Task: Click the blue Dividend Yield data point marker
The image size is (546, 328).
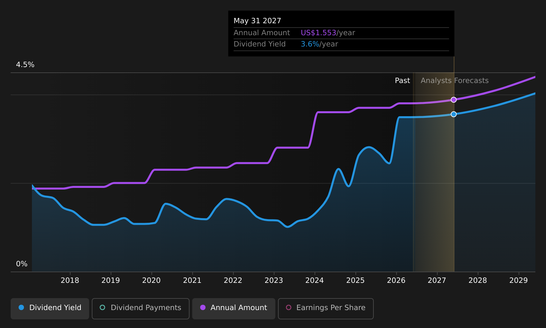Action: [454, 114]
